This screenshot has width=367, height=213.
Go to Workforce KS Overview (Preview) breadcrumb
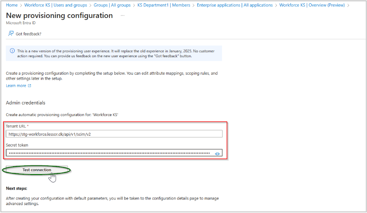pos(312,5)
